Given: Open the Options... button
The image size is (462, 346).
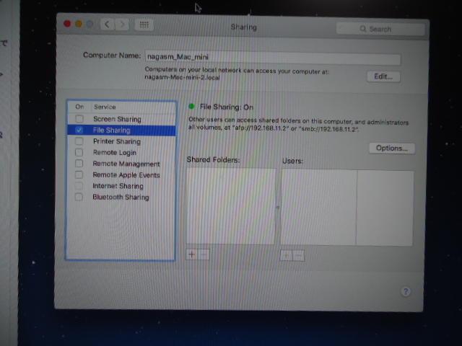Looking at the screenshot, I should 392,148.
